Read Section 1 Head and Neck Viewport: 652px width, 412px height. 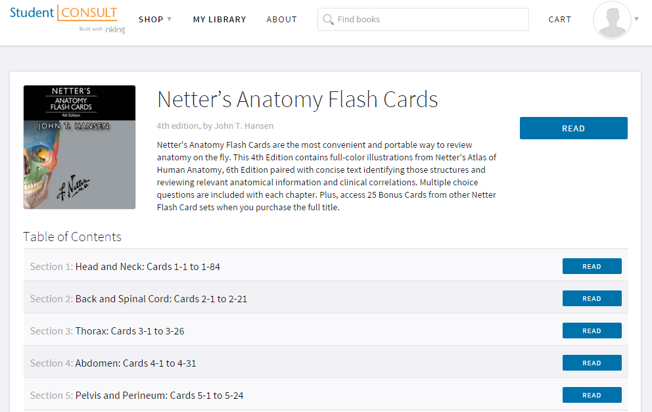click(x=592, y=266)
